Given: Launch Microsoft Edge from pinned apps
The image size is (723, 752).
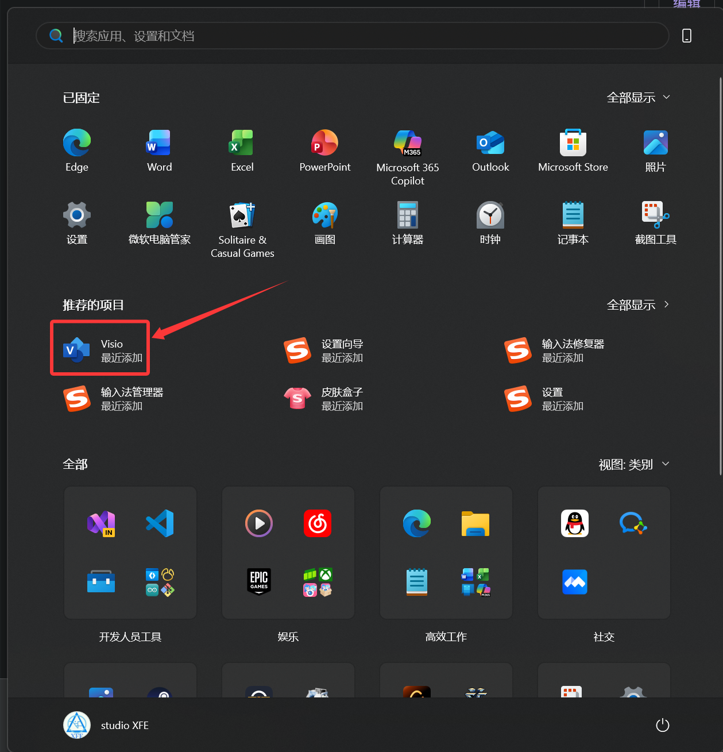Looking at the screenshot, I should [x=76, y=151].
